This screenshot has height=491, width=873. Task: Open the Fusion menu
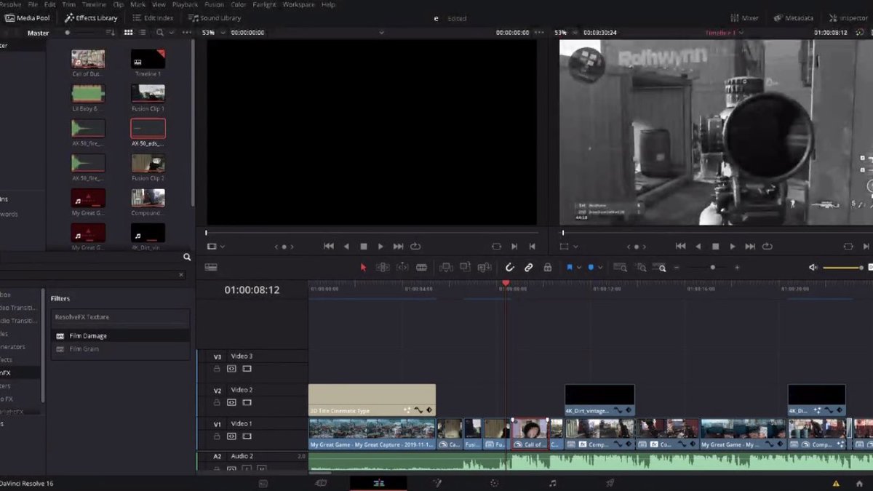(x=214, y=4)
